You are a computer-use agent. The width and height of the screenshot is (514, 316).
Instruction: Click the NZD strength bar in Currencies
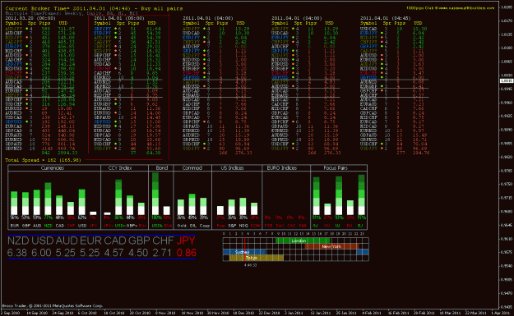click(x=48, y=199)
